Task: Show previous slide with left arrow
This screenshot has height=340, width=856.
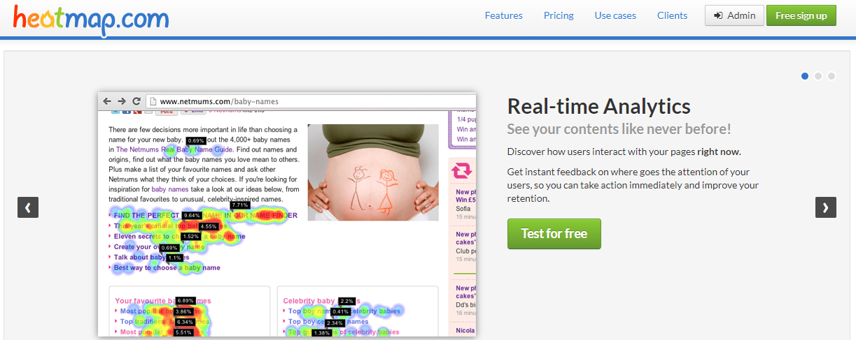Action: [x=28, y=207]
